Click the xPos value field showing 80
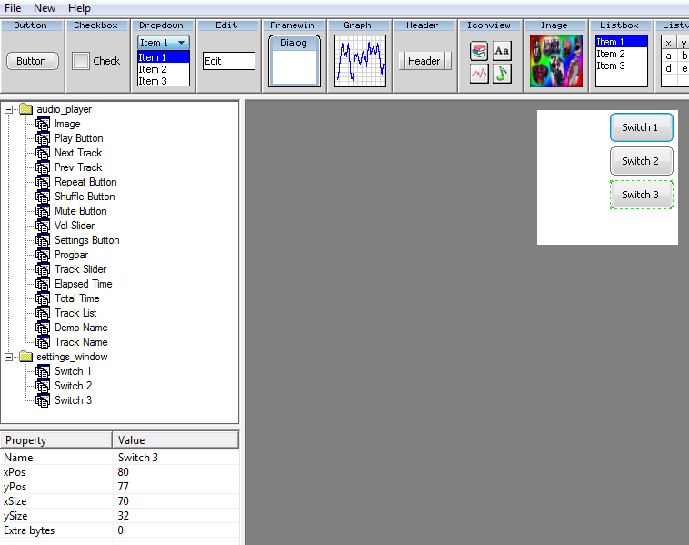Viewport: 689px width, 545px height. pos(175,472)
